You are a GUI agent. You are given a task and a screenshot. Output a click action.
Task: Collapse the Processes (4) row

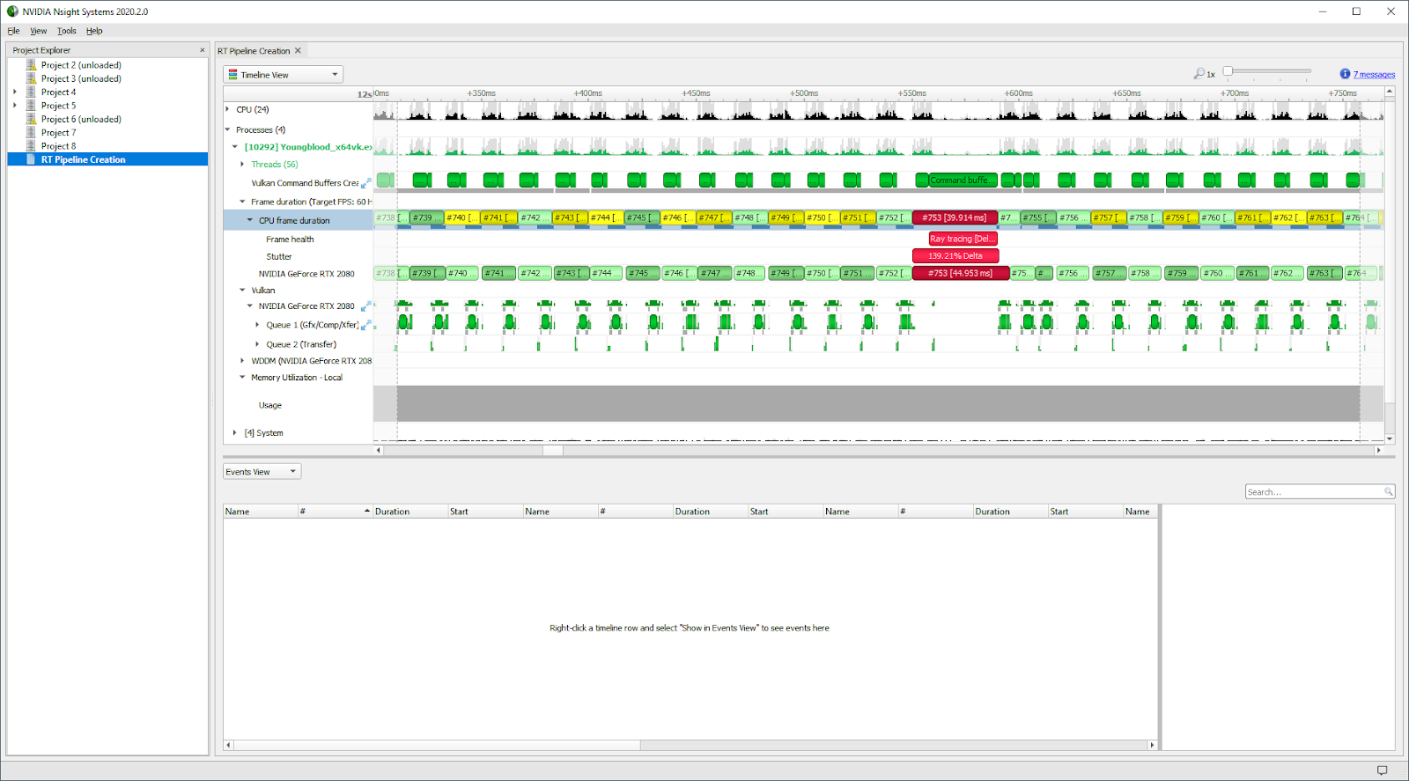[x=227, y=129]
